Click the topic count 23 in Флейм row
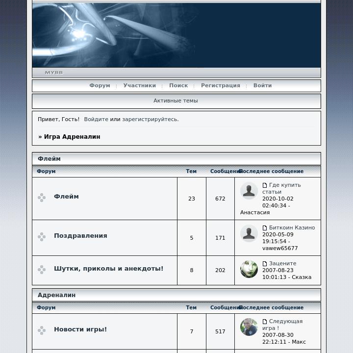Image resolution: width=353 pixels, height=353 pixels. [x=192, y=199]
